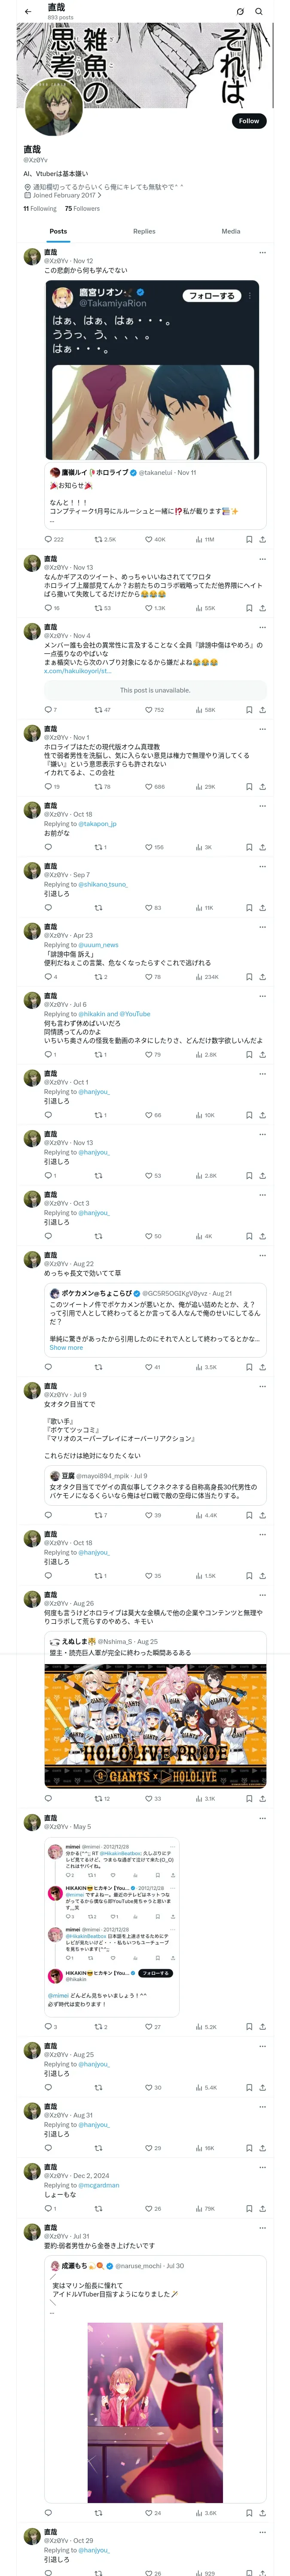Open more menu on the Aug 22 post
290x2576 pixels.
tap(262, 1255)
